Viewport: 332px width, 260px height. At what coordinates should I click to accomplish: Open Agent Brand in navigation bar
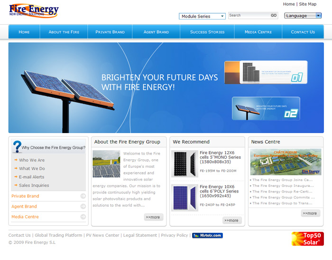point(156,32)
